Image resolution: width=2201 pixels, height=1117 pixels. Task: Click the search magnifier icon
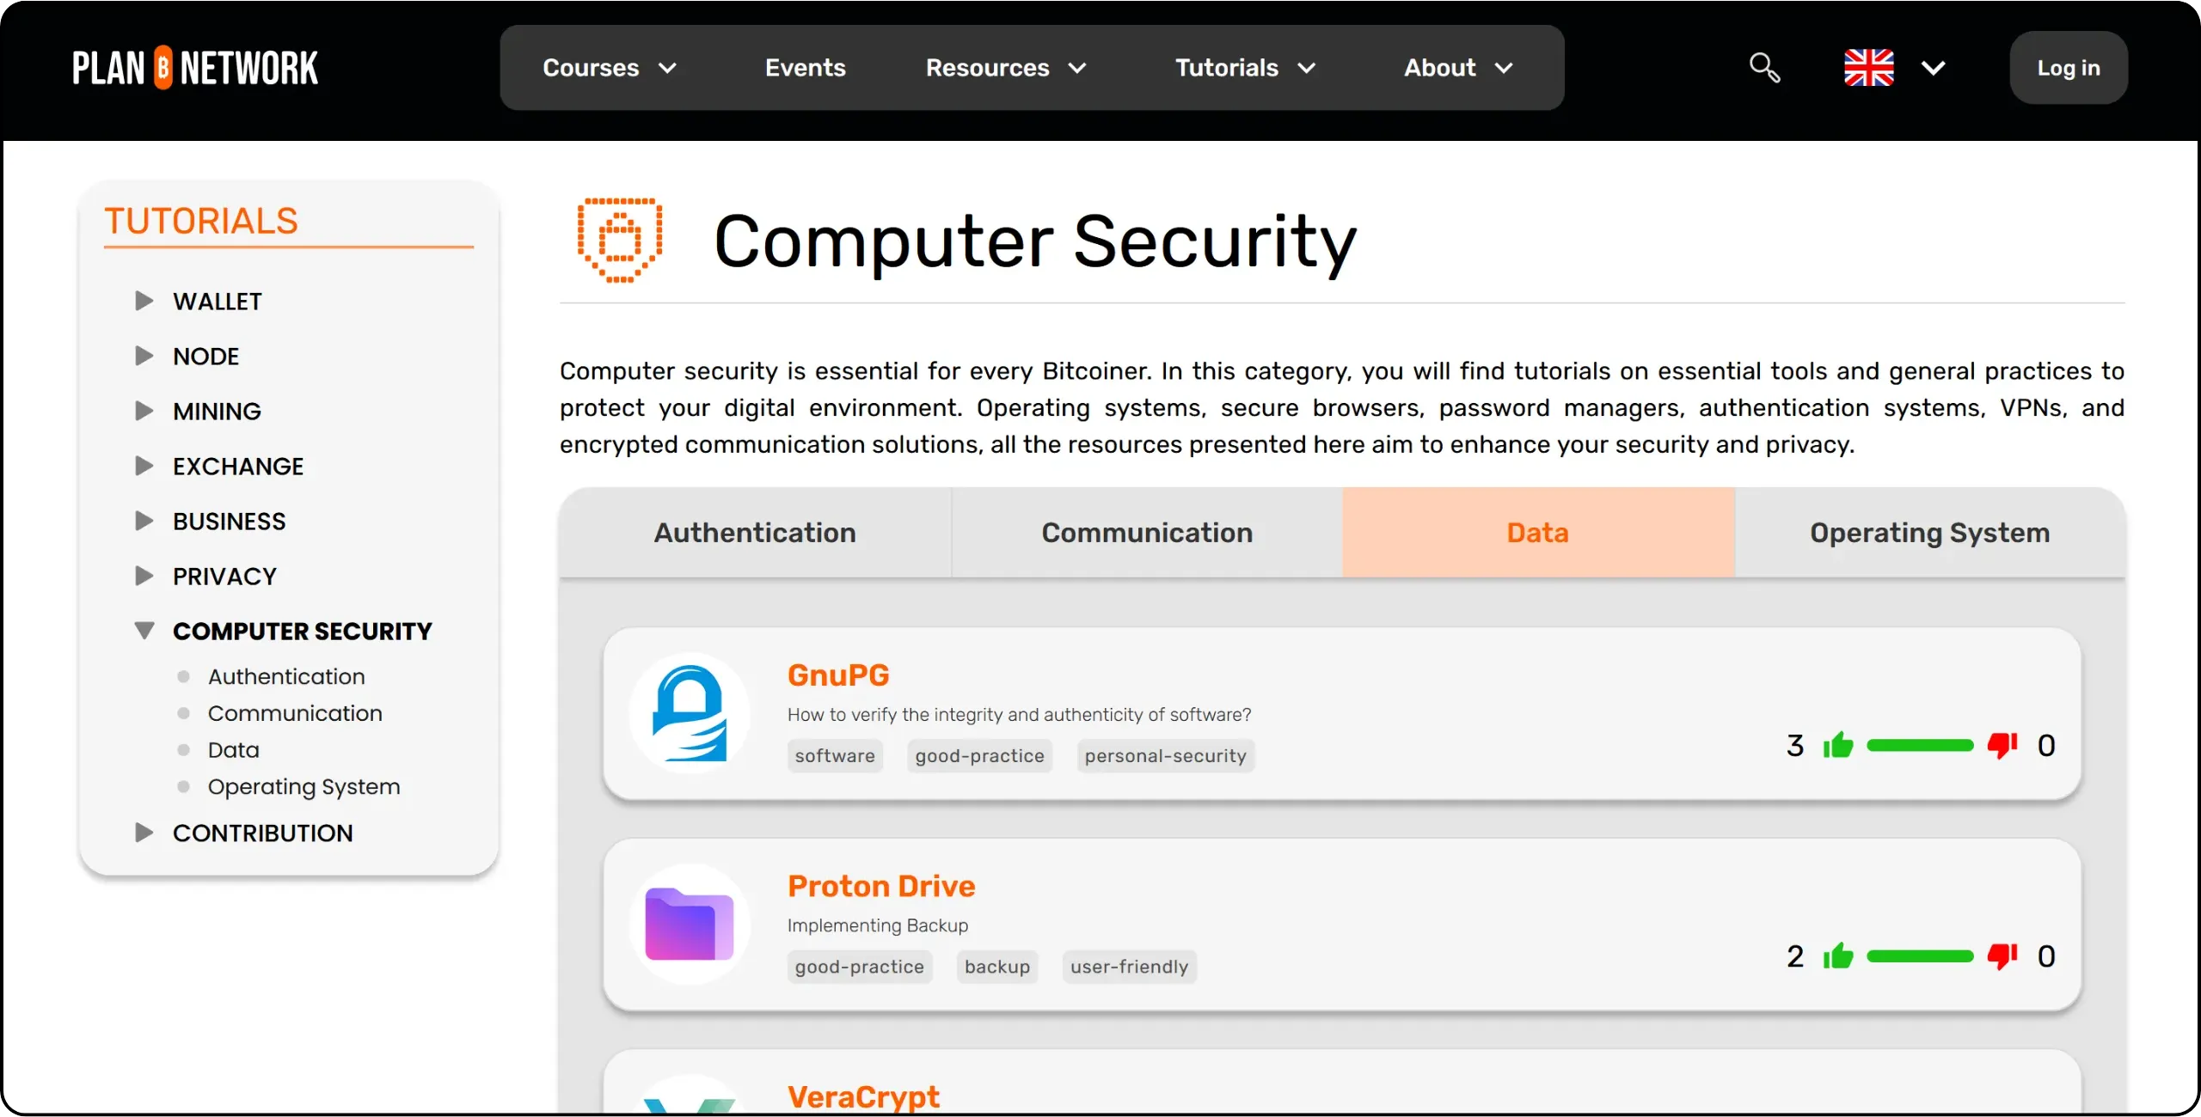(1764, 67)
